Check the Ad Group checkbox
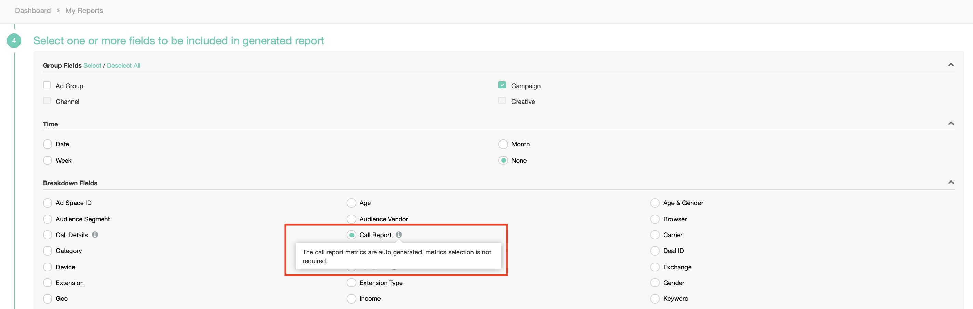973x309 pixels. [47, 85]
